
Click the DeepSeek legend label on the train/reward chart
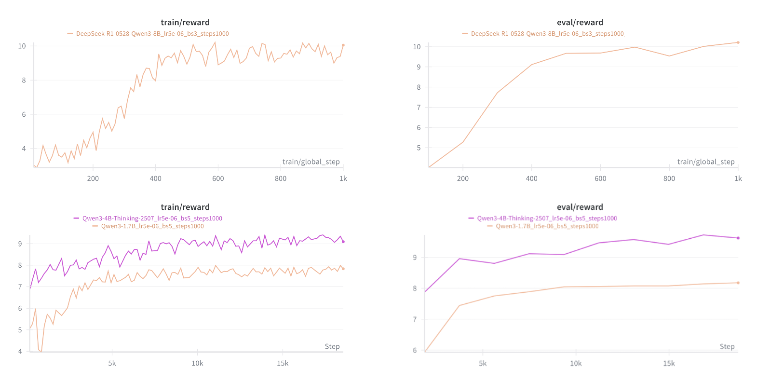tap(152, 34)
